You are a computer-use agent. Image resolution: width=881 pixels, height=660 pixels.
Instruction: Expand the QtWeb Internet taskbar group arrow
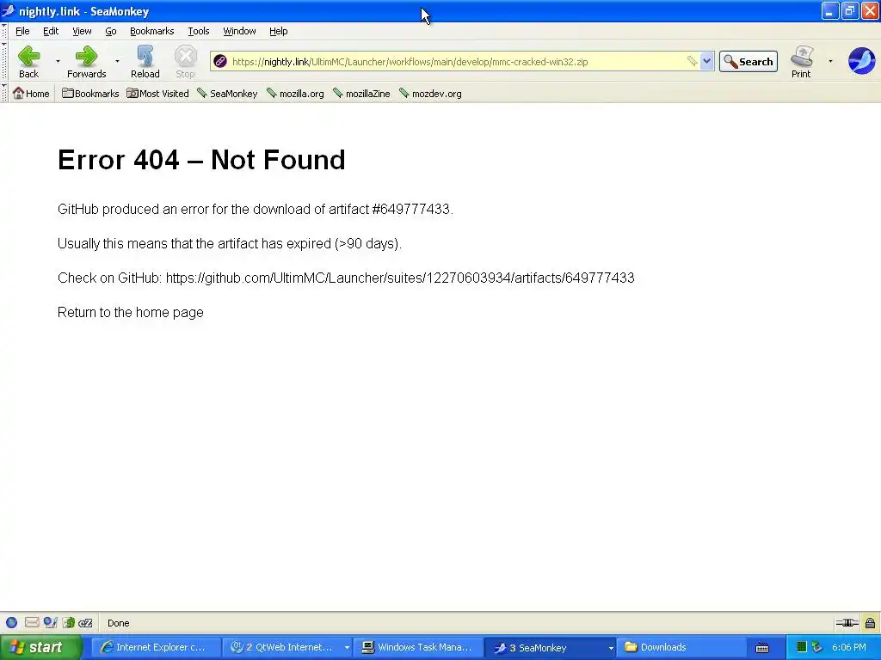click(347, 648)
